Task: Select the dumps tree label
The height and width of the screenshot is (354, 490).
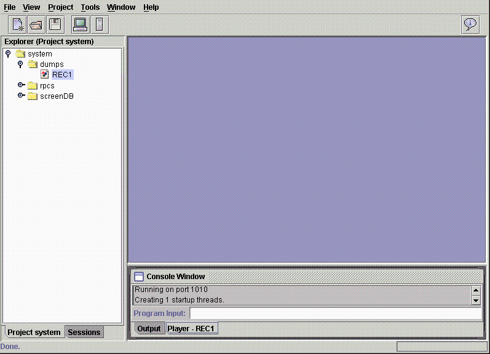Action: click(52, 64)
